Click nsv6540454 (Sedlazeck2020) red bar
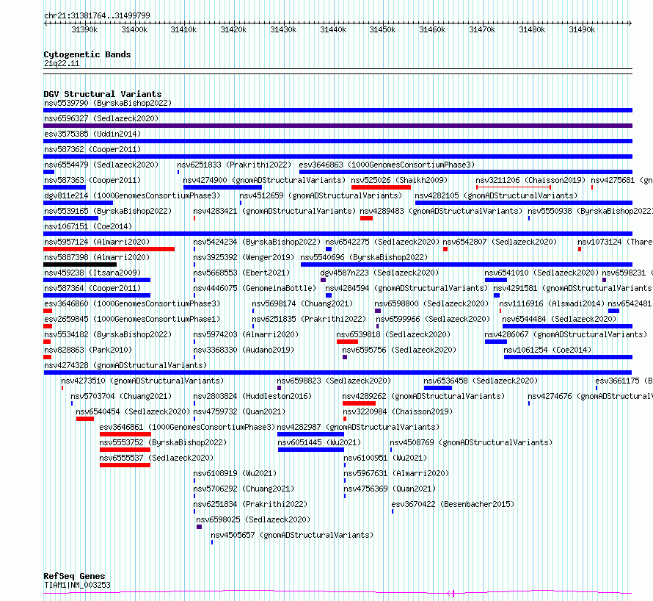Image resolution: width=653 pixels, height=601 pixels. tap(85, 419)
